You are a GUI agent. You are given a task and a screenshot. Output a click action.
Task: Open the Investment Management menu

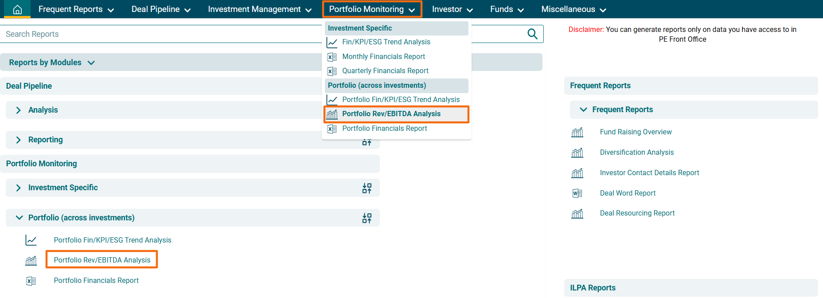259,9
